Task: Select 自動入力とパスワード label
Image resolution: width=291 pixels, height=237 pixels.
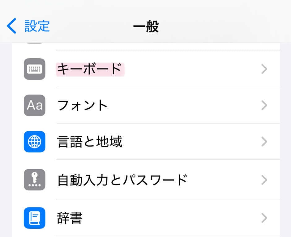Action: pyautogui.click(x=122, y=180)
